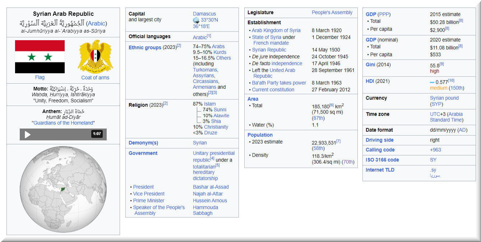
Task: Open the Alawite religion link
Action: point(221,116)
